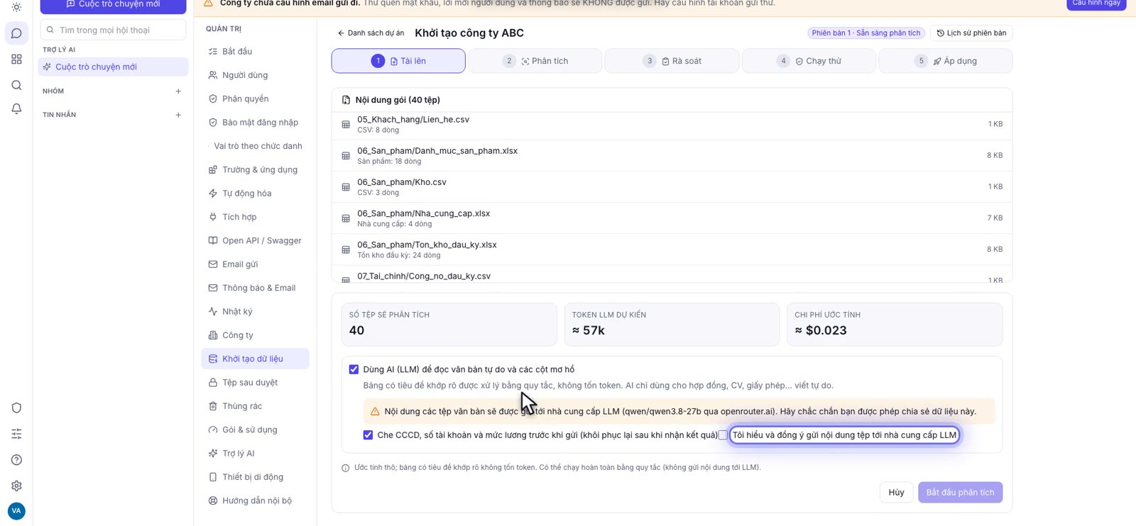Image resolution: width=1136 pixels, height=526 pixels.
Task: Open Người dùng in admin menu
Action: click(255, 75)
